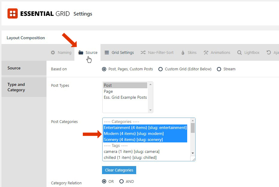Set Category Relation to AND
279x187 pixels.
pyautogui.click(x=121, y=181)
